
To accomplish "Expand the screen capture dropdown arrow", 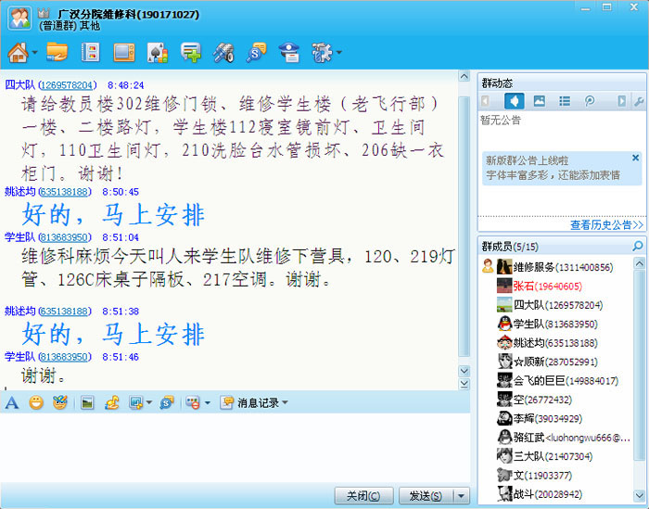I will (x=149, y=402).
